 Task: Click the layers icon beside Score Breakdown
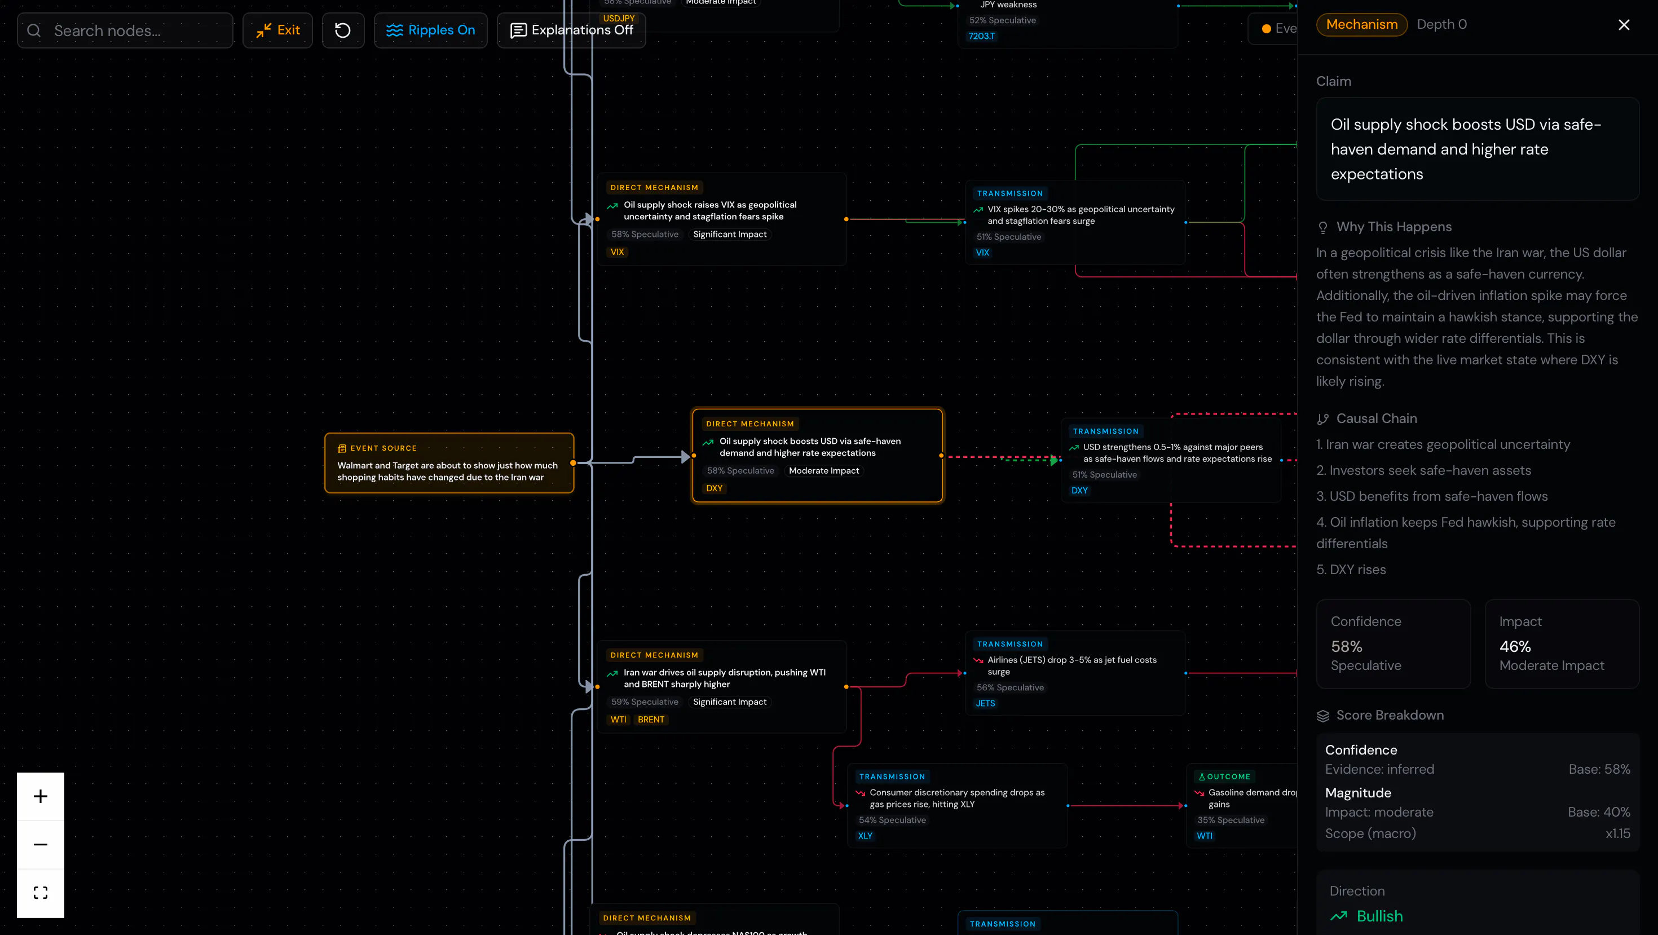pos(1322,716)
